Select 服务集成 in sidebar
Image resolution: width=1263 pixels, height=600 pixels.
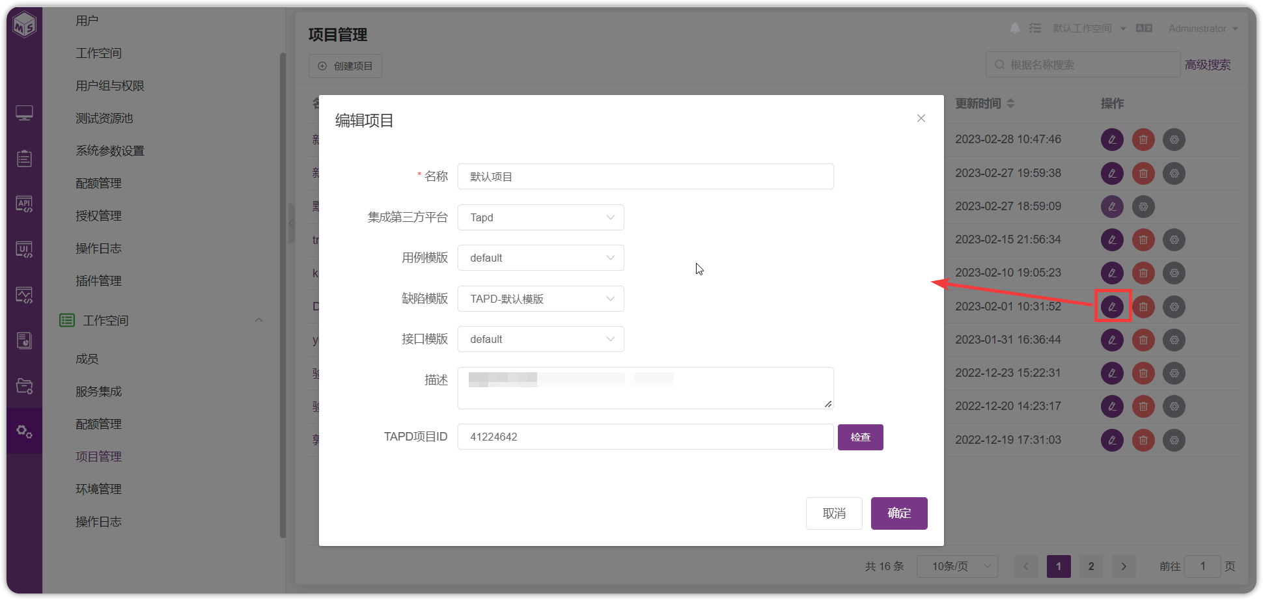pyautogui.click(x=99, y=392)
